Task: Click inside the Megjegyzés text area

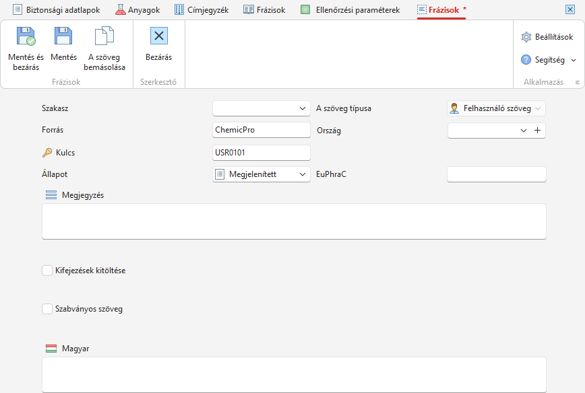Action: 294,221
